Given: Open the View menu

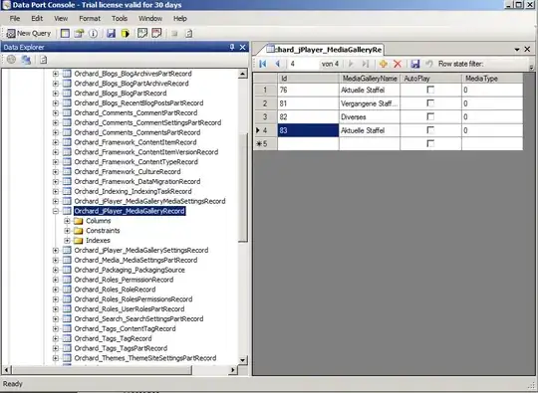Looking at the screenshot, I should [61, 19].
